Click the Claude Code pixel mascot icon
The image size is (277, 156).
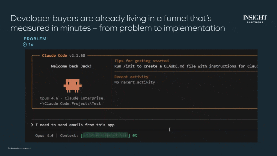72,85
